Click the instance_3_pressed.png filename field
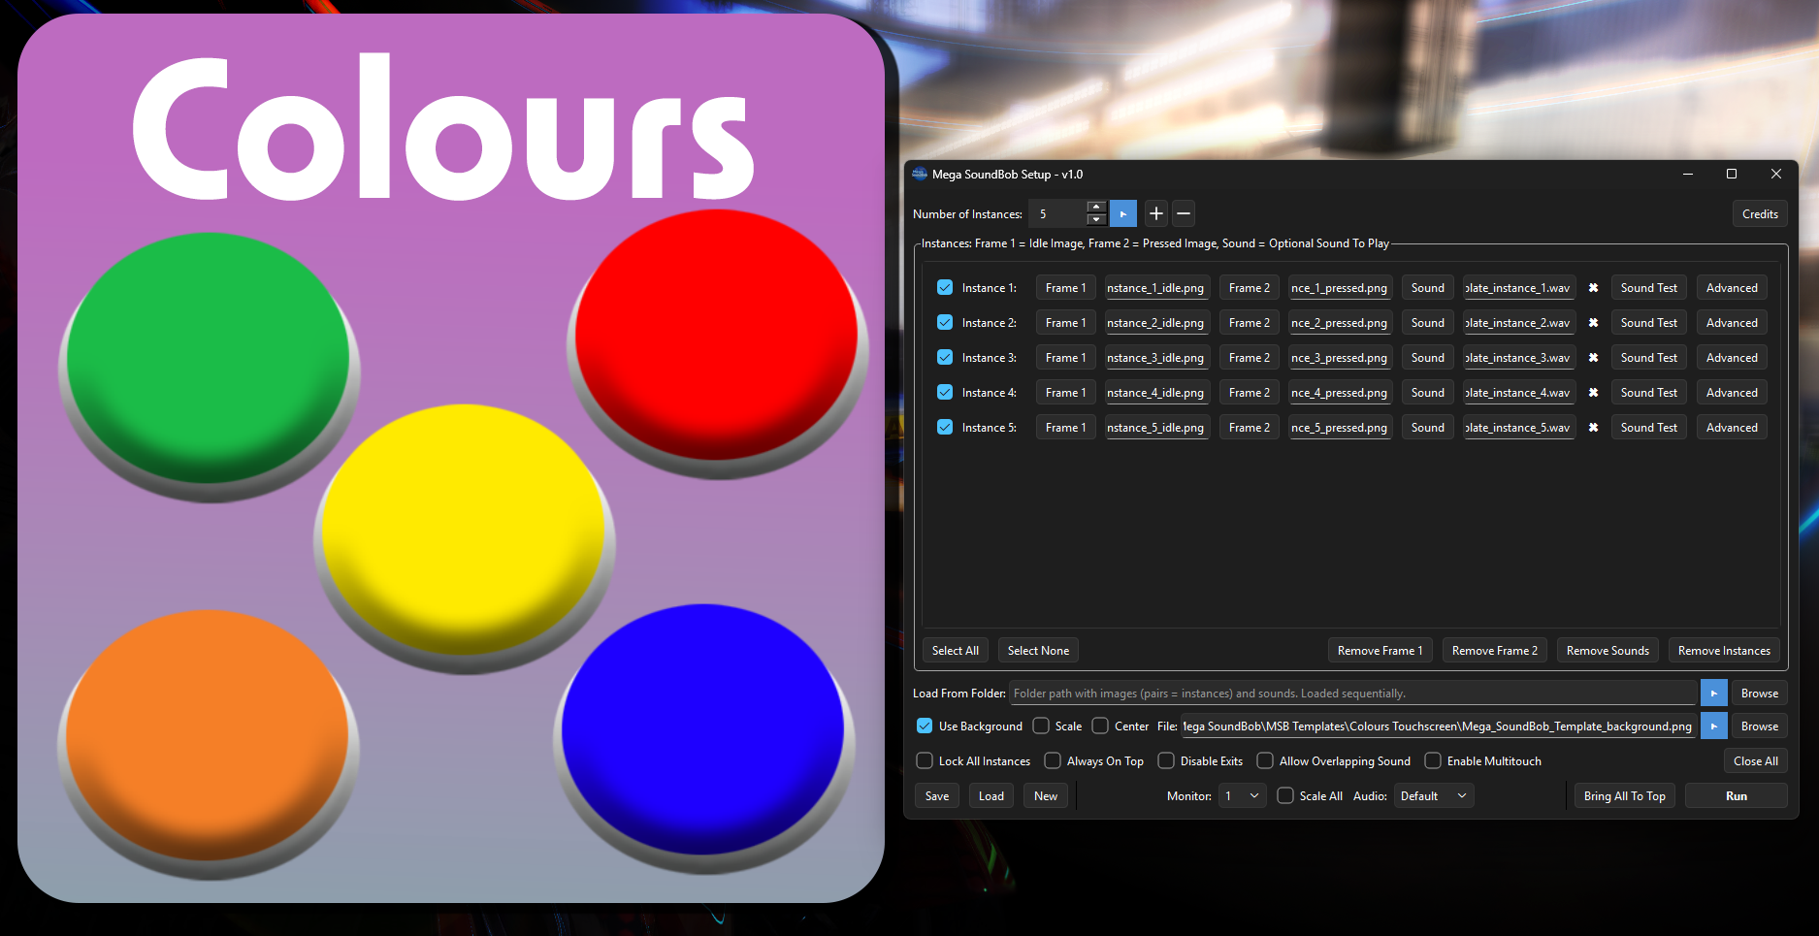Screen dimensions: 1819x936 click(1341, 358)
